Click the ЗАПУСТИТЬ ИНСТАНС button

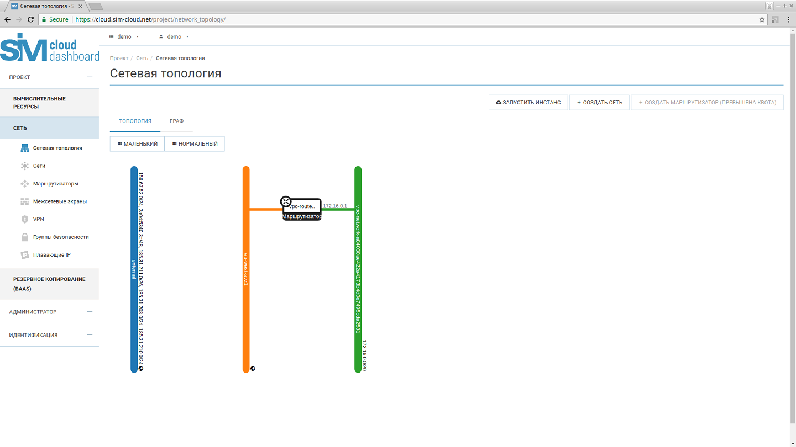(x=528, y=103)
